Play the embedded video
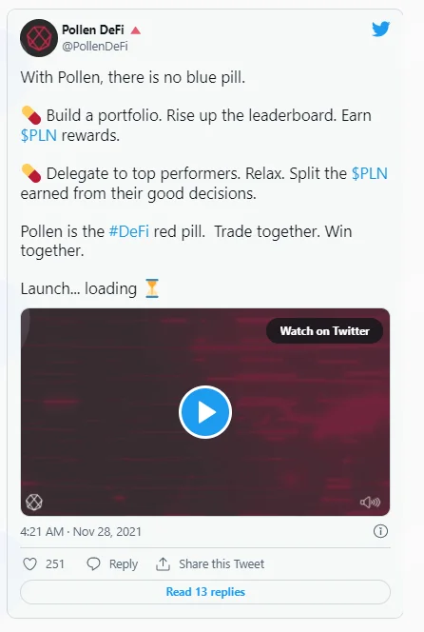Viewport: 424px width, 632px height. (205, 412)
